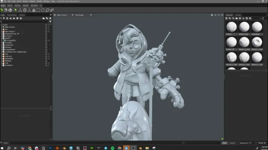The height and width of the screenshot is (150, 268).
Task: Open the Setup workspace
Action: [10, 6]
